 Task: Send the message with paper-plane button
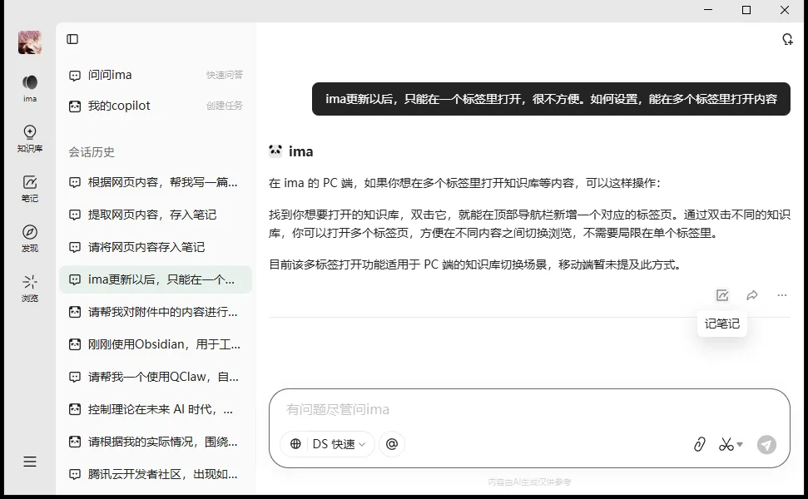766,444
